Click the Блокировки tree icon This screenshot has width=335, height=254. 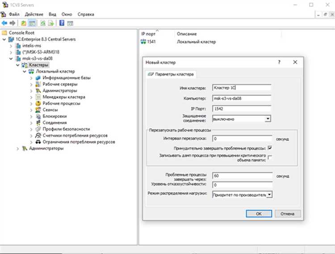pos(38,116)
